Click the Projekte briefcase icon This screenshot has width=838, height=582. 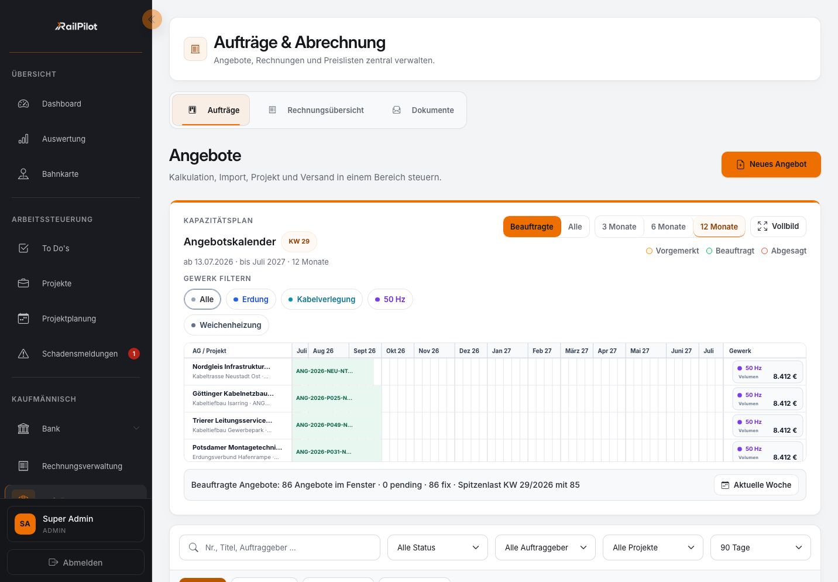[x=23, y=283]
